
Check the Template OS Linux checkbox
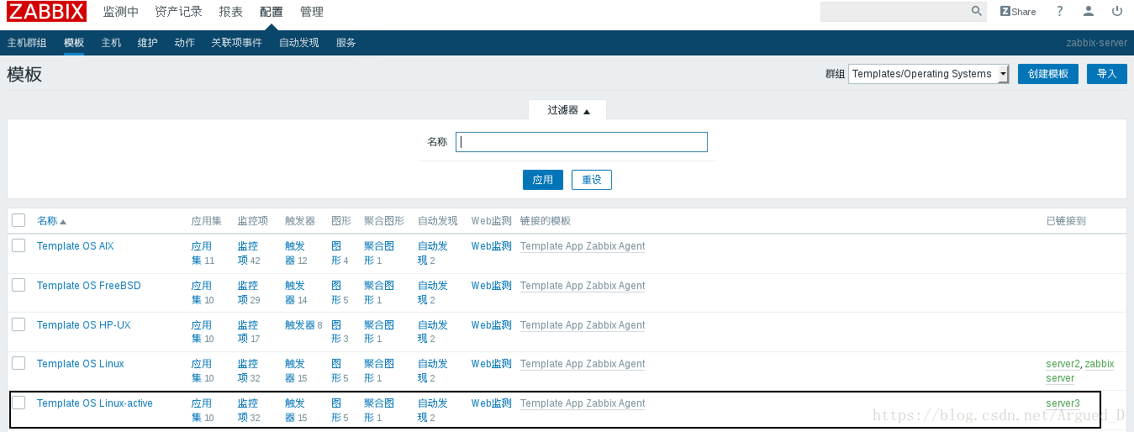18,363
